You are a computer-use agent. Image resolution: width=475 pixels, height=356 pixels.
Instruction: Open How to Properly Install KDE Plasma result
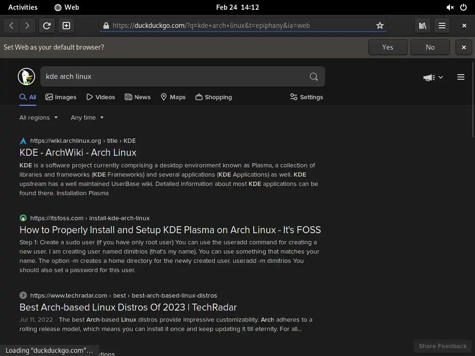[x=170, y=230]
